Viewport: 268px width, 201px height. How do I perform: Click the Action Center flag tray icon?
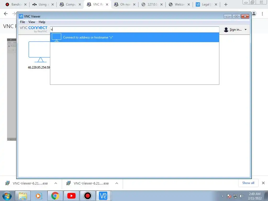[229, 196]
